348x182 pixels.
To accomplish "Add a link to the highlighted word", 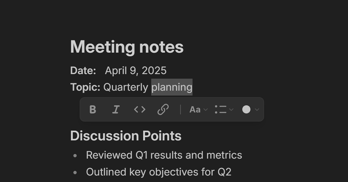I will (163, 109).
